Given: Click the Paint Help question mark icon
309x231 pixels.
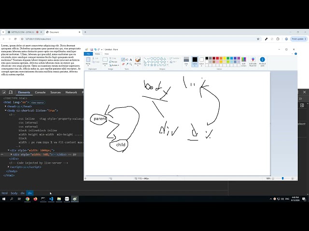Looking at the screenshot, I should pyautogui.click(x=295, y=54).
